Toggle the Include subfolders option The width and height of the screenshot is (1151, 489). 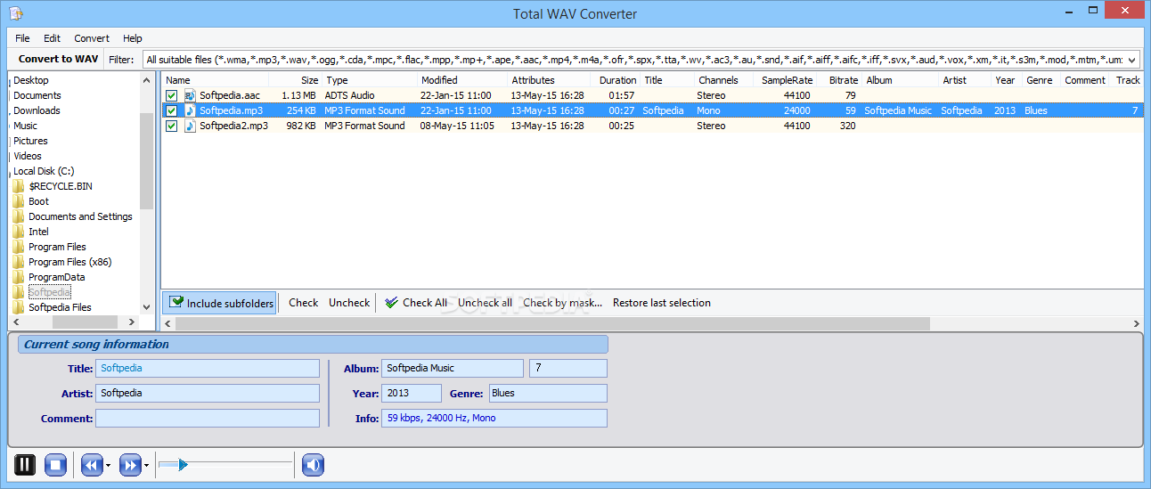point(220,303)
